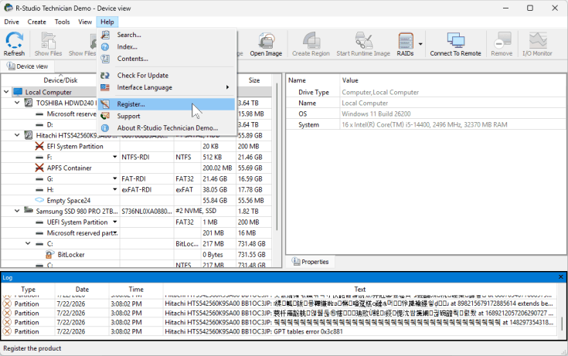Collapse the TOSHIBA HDWD240 tree node

coord(17,103)
